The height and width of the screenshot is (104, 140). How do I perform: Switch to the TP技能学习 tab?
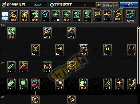[x=72, y=5]
